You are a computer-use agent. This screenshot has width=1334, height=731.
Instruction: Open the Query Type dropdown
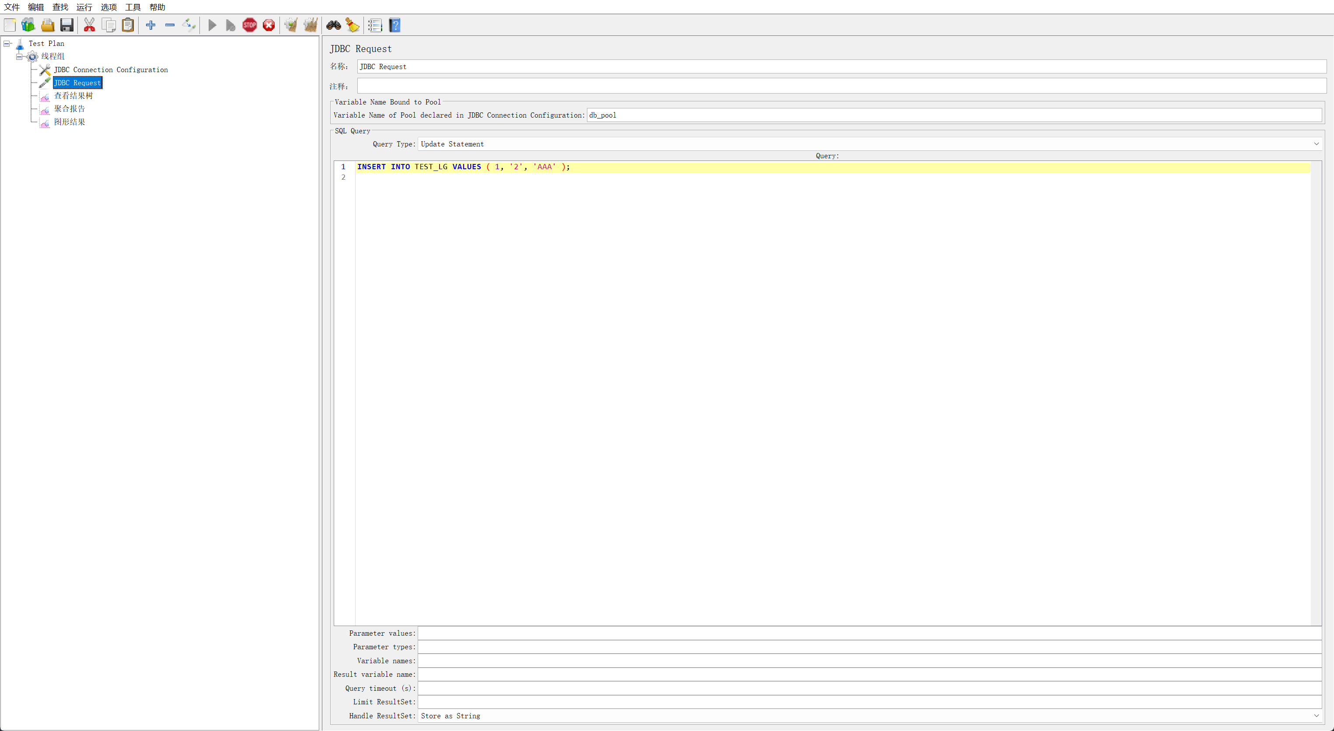(x=1317, y=144)
